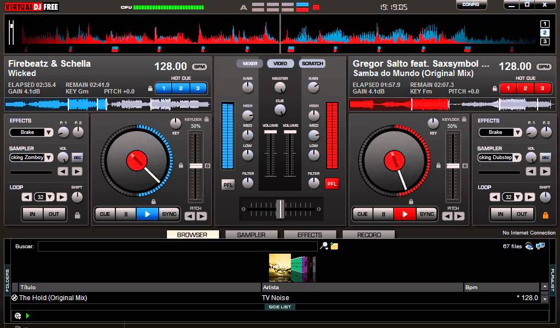Screen dimensions: 560x328
Task: Previous sample arrow on left sampler
Action: point(63,172)
